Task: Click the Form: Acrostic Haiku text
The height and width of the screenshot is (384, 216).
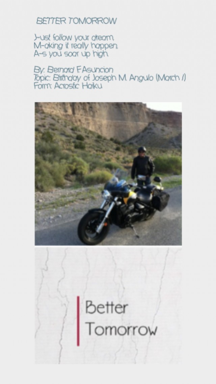Action: tap(68, 86)
